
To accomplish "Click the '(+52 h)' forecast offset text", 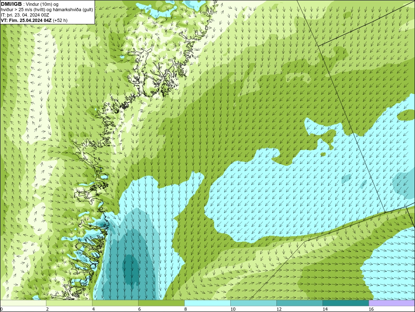I will tap(60, 20).
